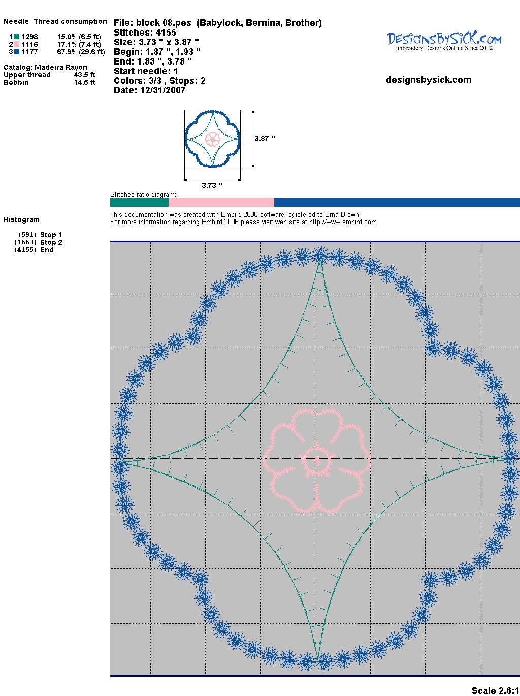Select Stop 1 in the Histogram list
520x696 pixels.
tap(51, 235)
